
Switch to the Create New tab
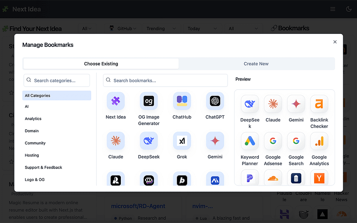[x=256, y=64]
